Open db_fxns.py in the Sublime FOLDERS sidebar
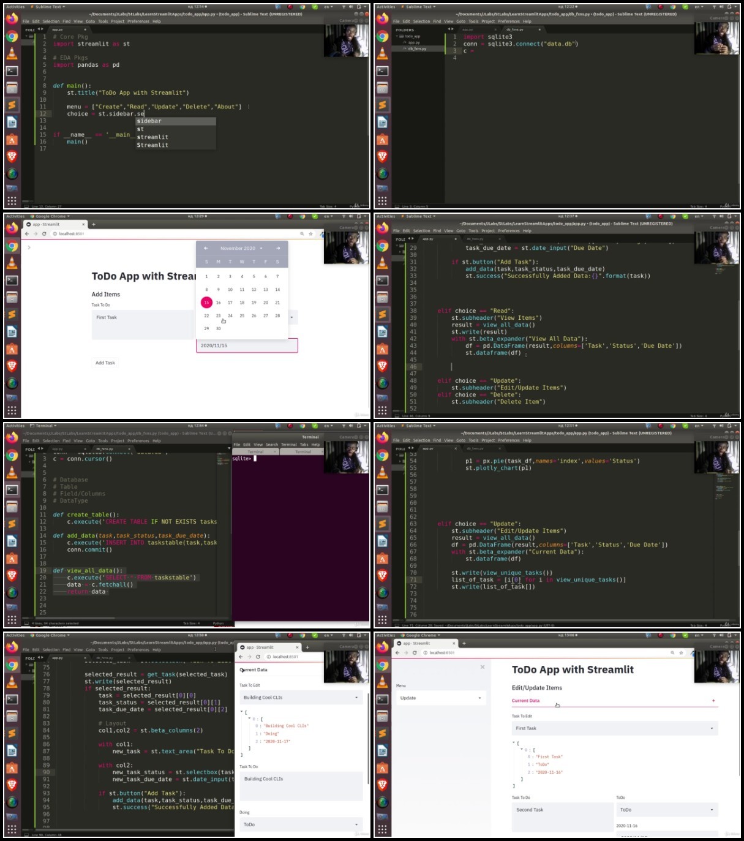This screenshot has height=841, width=744. click(x=417, y=48)
